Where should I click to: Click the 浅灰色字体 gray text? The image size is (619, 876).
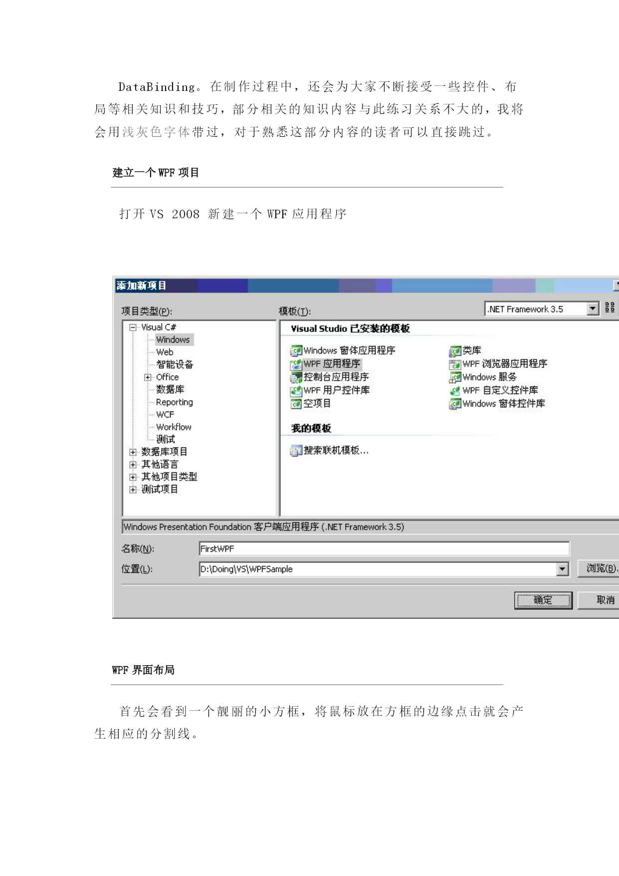pos(156,132)
